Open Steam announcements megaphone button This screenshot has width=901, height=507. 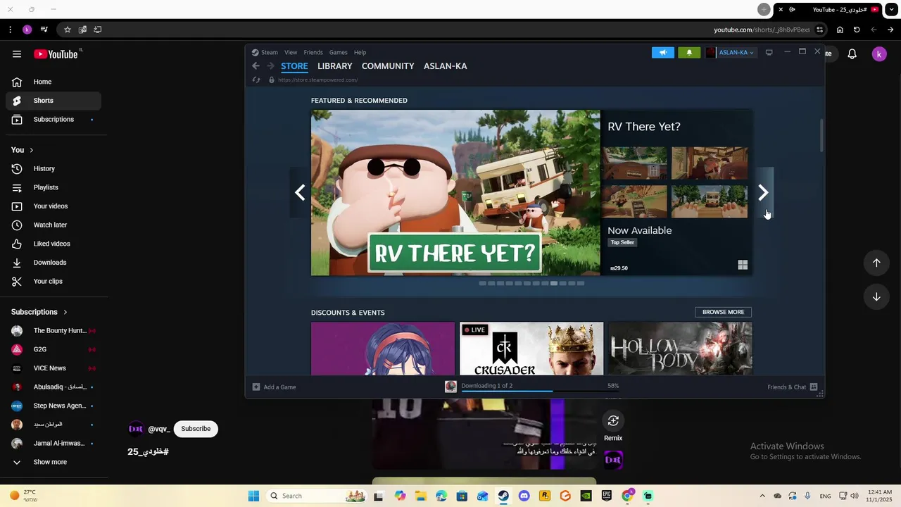663,52
